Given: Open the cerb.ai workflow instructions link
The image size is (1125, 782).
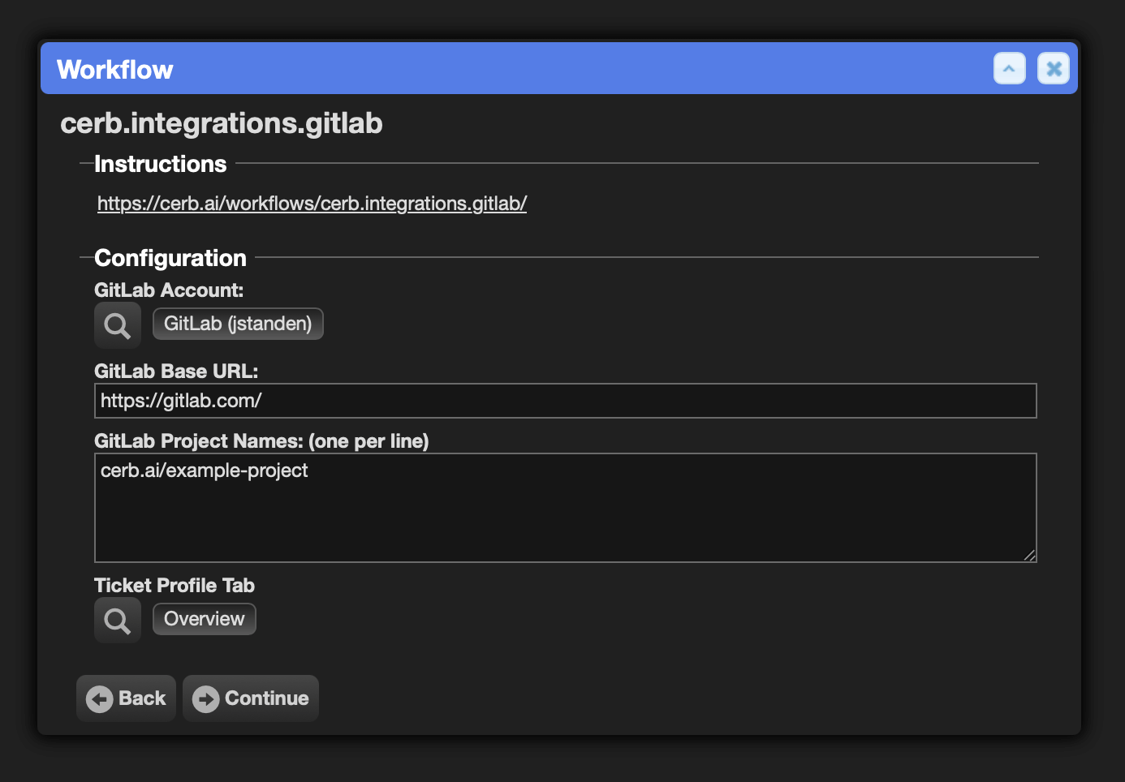Looking at the screenshot, I should 312,204.
